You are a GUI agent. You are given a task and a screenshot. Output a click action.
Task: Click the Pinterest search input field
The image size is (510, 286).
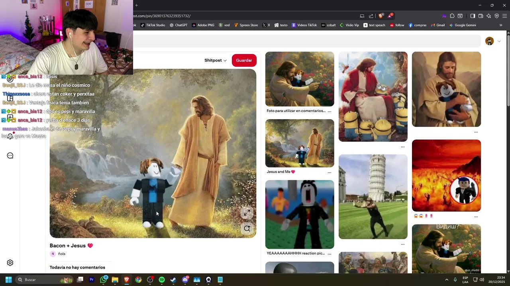(307, 41)
